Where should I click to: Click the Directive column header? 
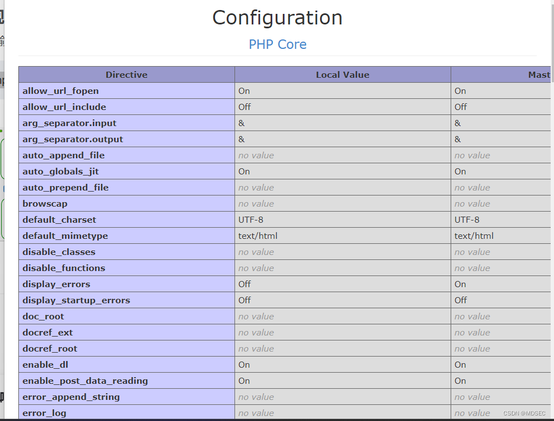point(127,74)
